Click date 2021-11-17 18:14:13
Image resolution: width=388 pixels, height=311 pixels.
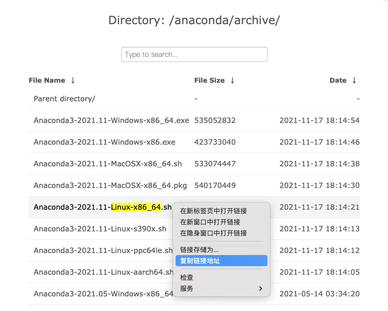[x=319, y=229]
